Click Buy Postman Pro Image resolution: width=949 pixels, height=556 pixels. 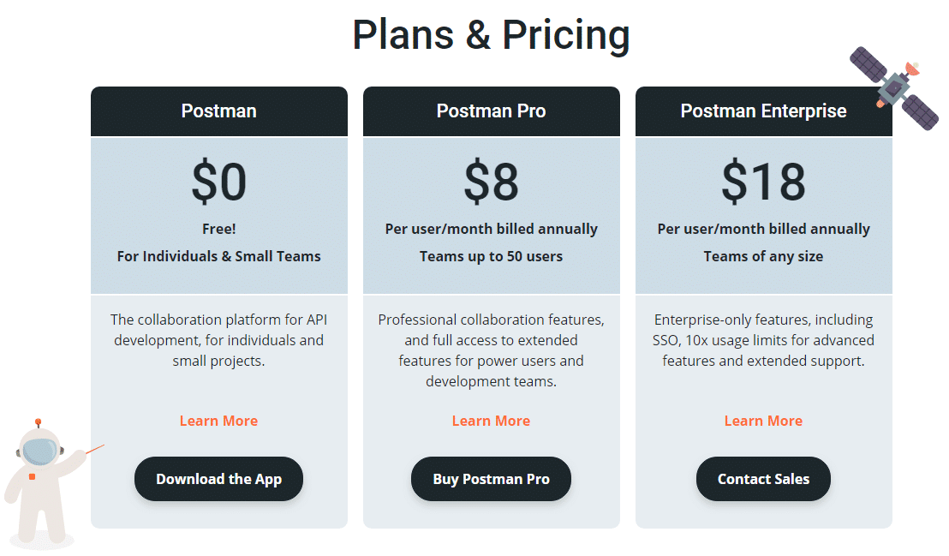coord(491,479)
